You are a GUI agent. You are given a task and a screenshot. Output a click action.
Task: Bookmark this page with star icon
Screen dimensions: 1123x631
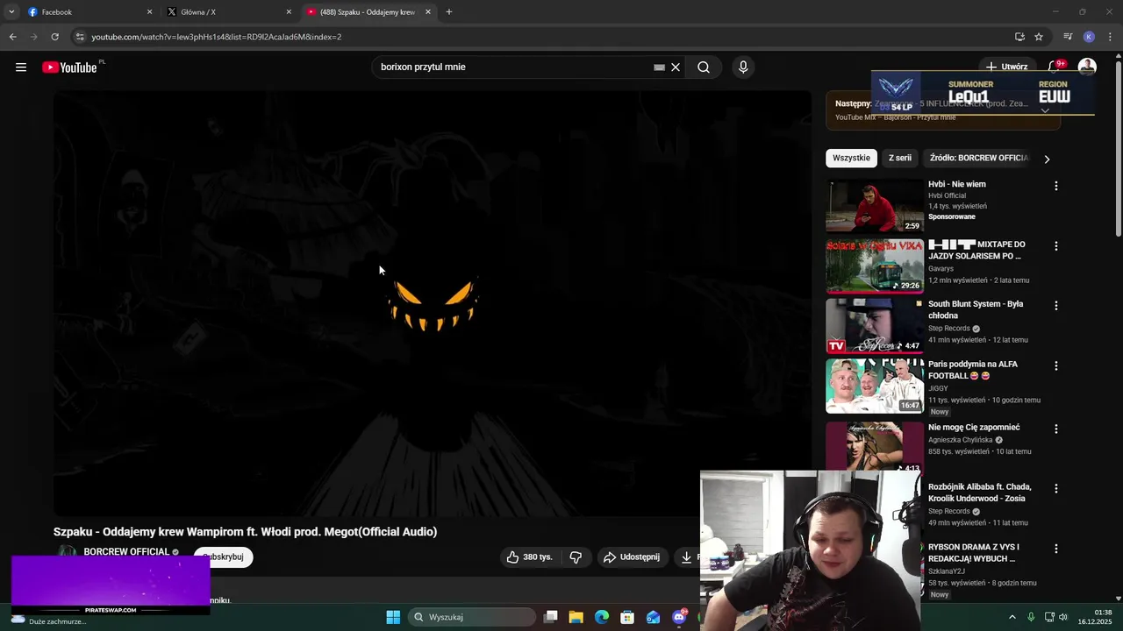pos(1039,37)
